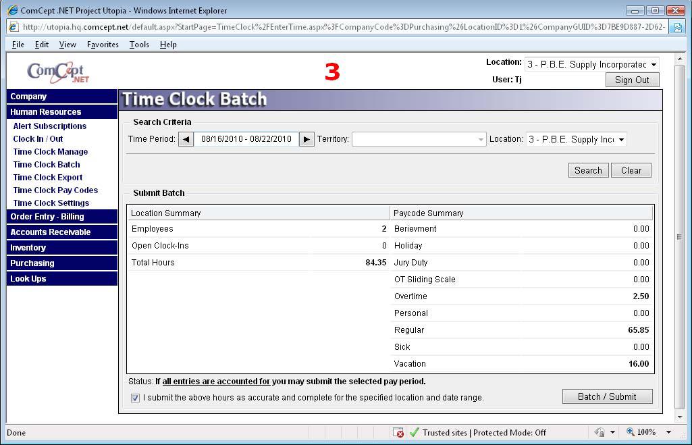Click the Internet Explorer title bar icon
The height and width of the screenshot is (445, 692).
(12, 10)
